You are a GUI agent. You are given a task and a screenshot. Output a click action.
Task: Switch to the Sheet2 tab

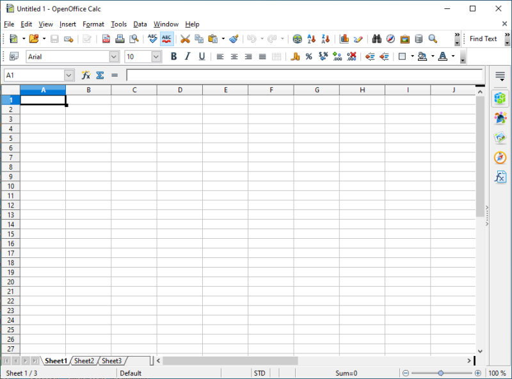point(84,361)
